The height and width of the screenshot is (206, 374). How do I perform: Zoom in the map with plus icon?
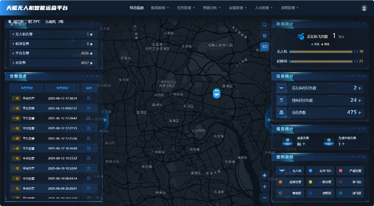pyautogui.click(x=264, y=186)
